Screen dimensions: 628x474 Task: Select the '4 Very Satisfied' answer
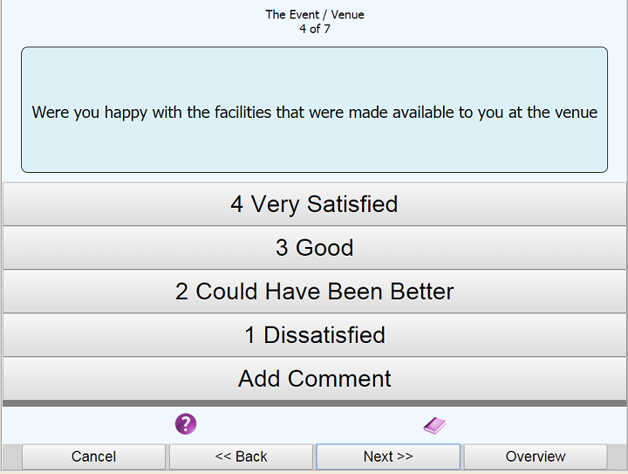click(314, 204)
